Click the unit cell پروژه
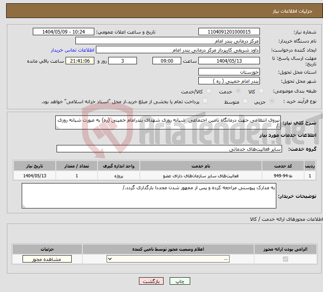 118,176
